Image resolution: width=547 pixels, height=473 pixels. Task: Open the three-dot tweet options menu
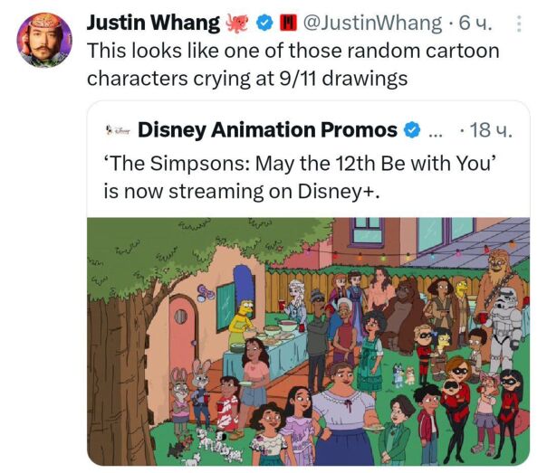coord(519,24)
